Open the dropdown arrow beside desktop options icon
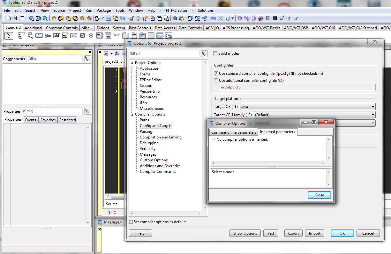 click(232, 18)
